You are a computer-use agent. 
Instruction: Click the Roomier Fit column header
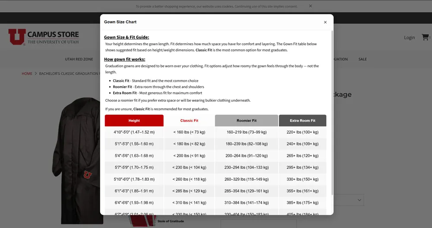pyautogui.click(x=247, y=121)
